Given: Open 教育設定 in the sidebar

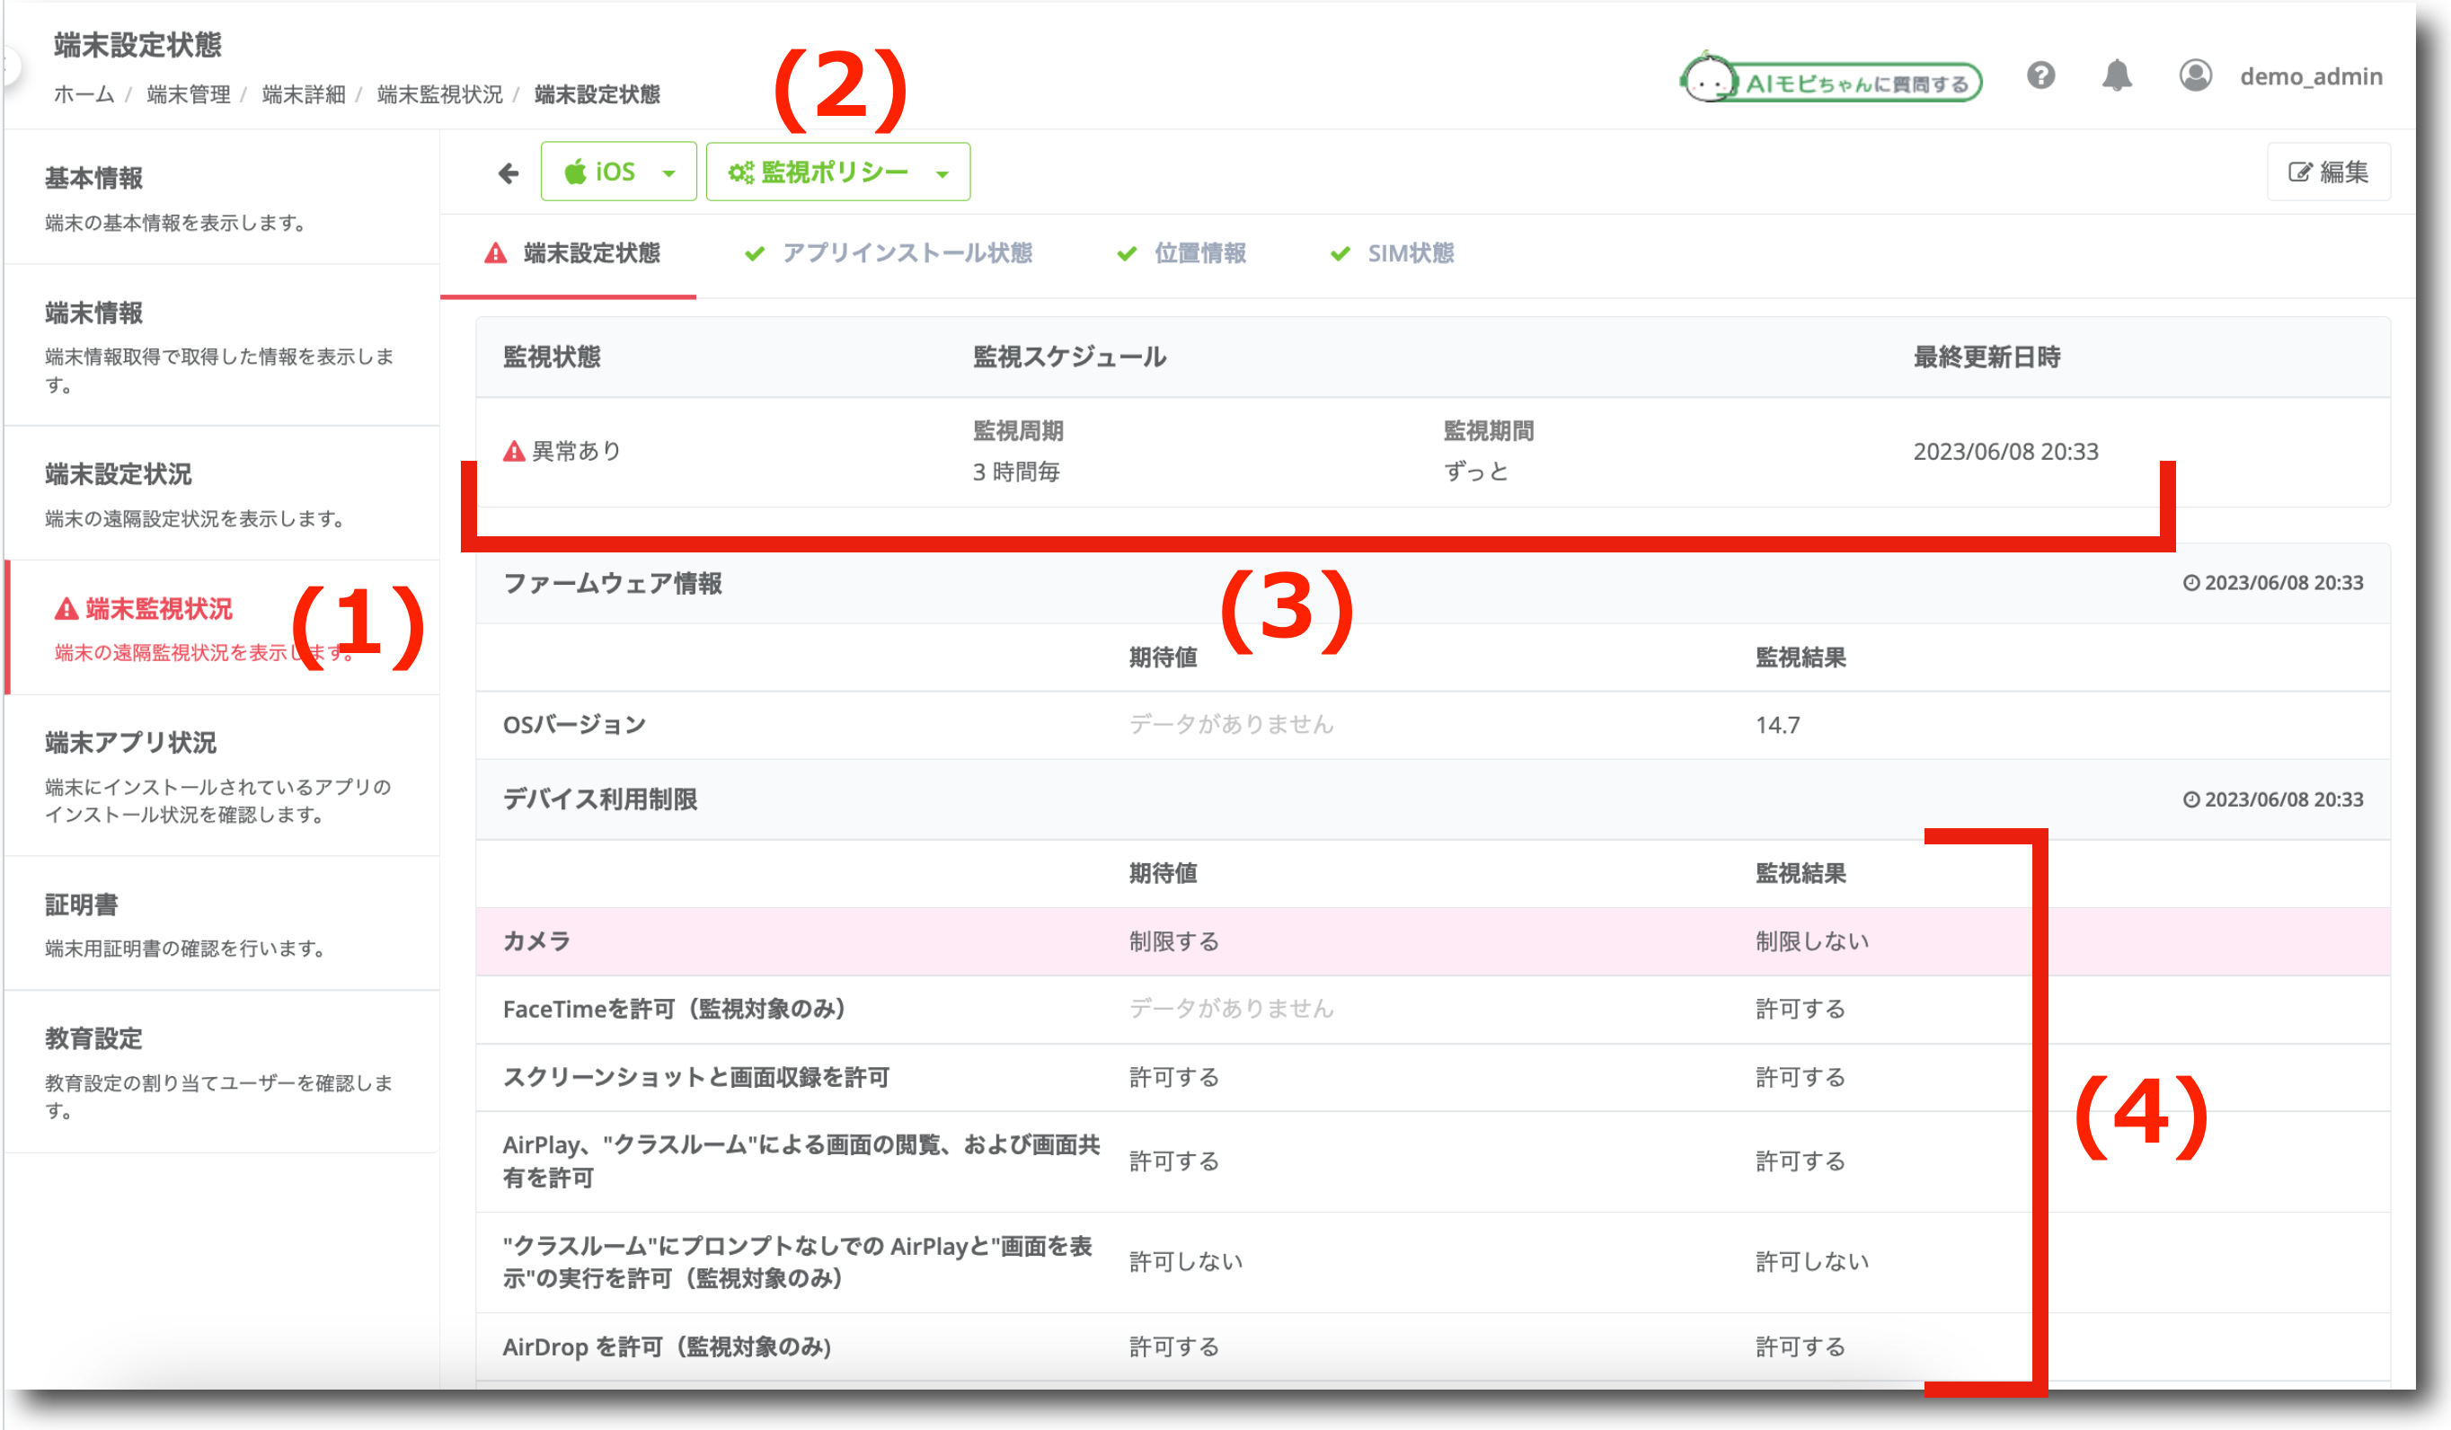Looking at the screenshot, I should pos(222,1072).
